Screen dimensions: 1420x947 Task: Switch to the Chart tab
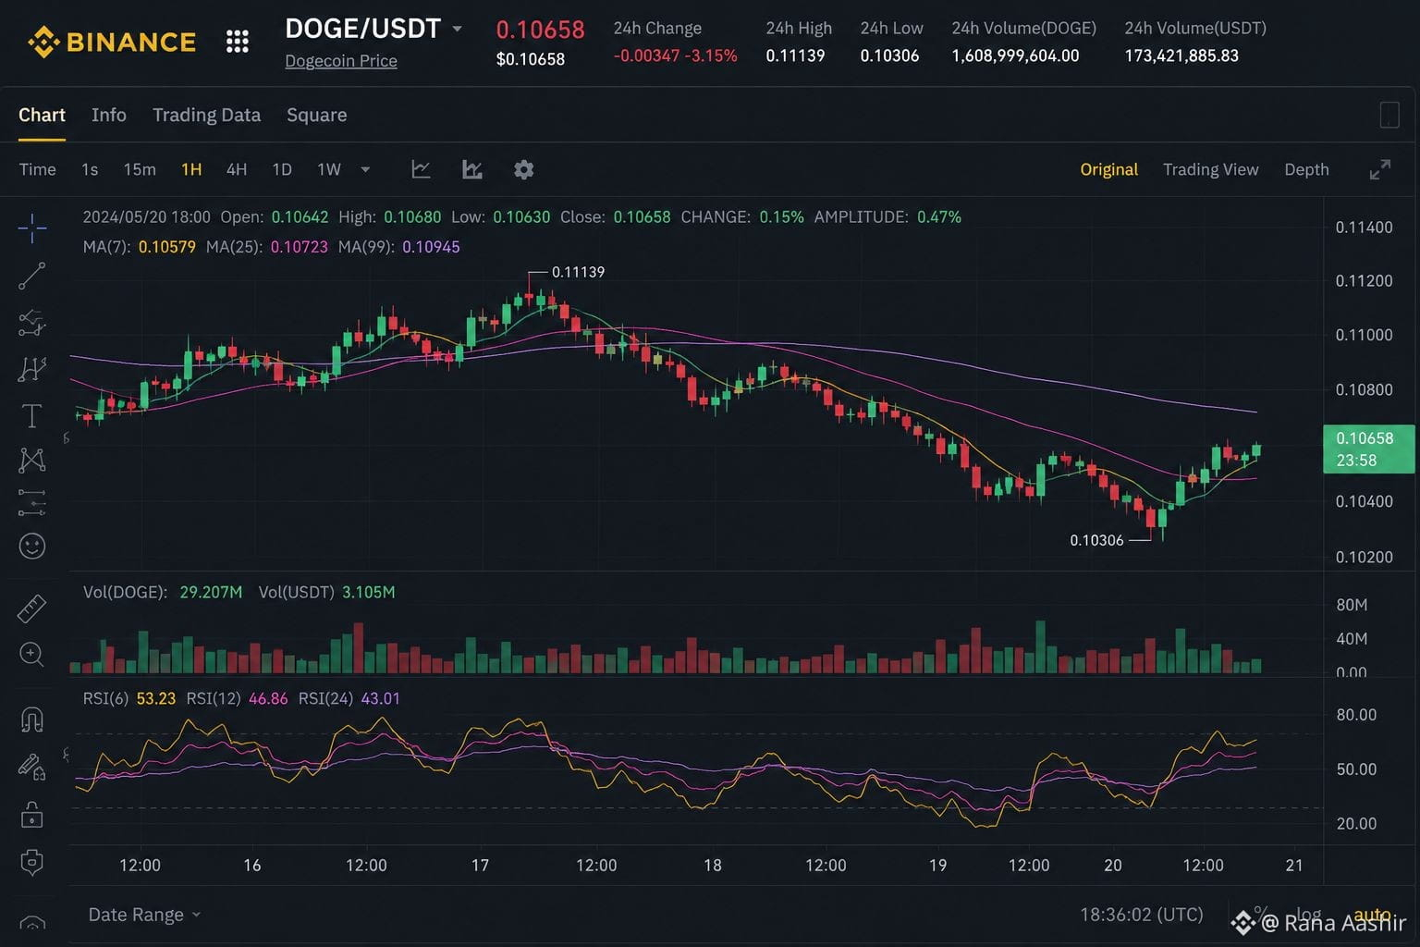click(x=42, y=115)
